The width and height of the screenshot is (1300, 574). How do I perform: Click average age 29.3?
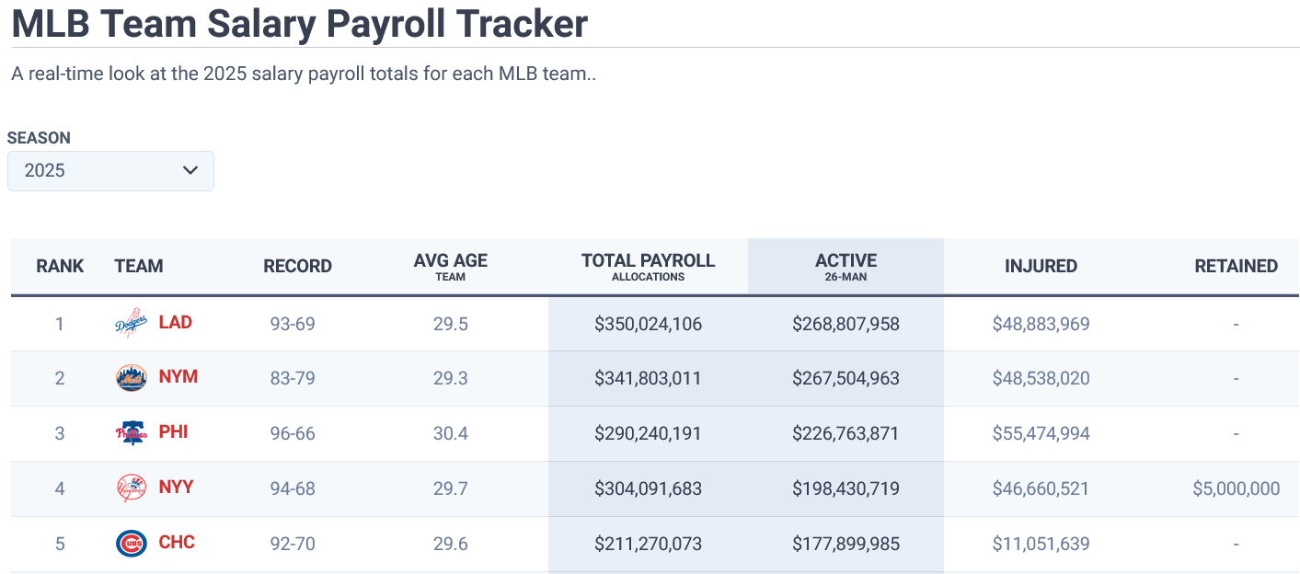pos(451,378)
